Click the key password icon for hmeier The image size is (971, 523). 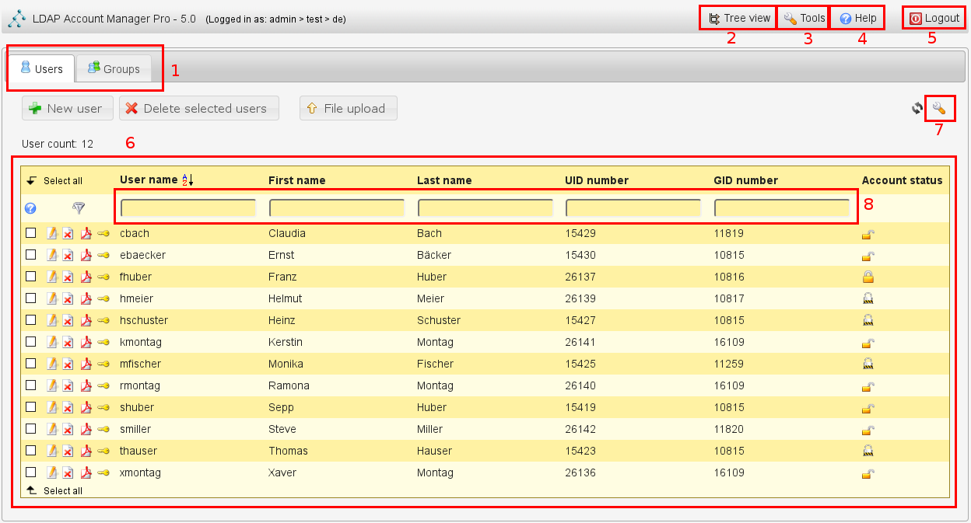103,298
